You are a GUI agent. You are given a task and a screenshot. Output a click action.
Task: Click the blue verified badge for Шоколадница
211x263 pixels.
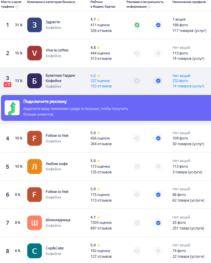(x=158, y=223)
